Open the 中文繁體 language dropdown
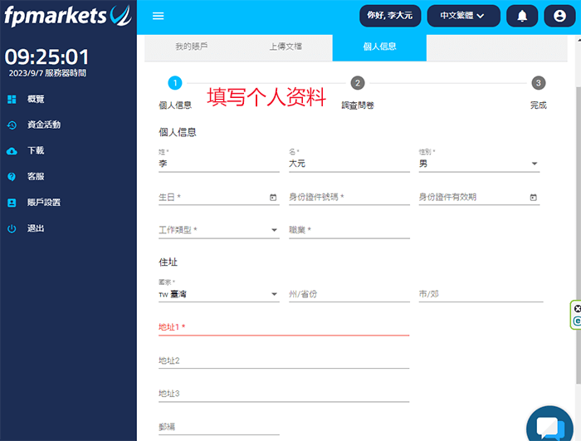581x441 pixels. tap(463, 16)
